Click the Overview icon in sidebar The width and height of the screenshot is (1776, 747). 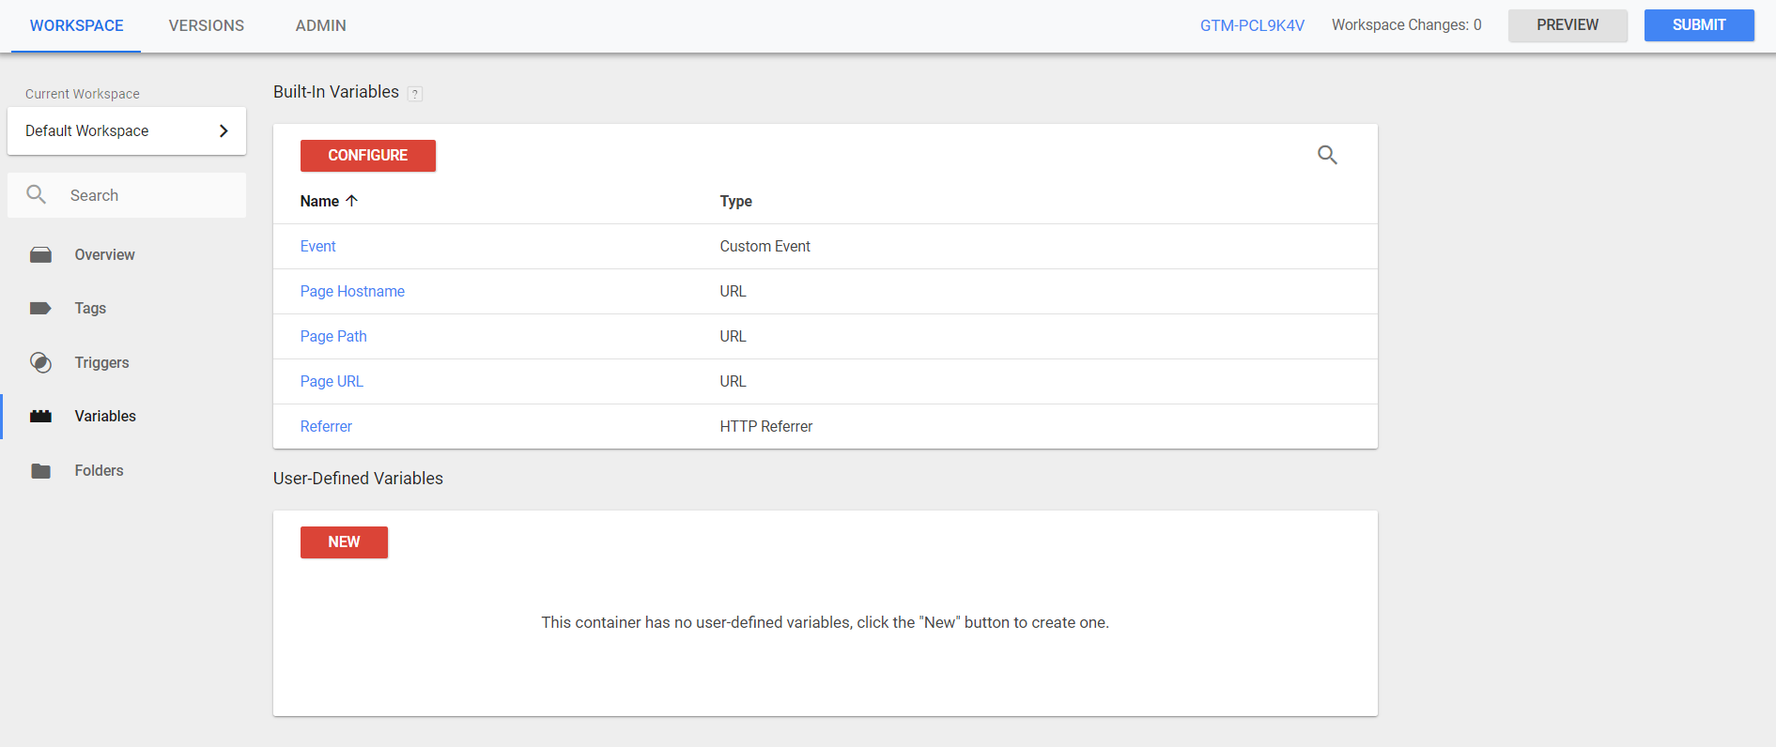click(x=40, y=255)
